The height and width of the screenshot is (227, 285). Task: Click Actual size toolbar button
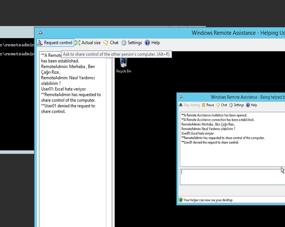coord(88,43)
